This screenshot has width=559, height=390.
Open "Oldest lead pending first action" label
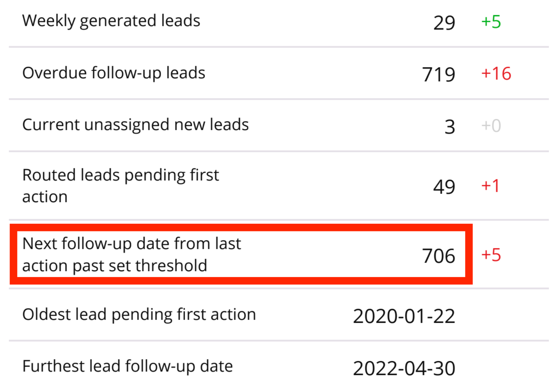139,315
